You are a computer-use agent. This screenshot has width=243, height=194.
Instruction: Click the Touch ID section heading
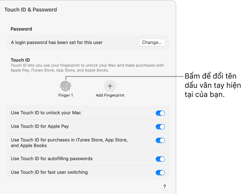[20, 60]
